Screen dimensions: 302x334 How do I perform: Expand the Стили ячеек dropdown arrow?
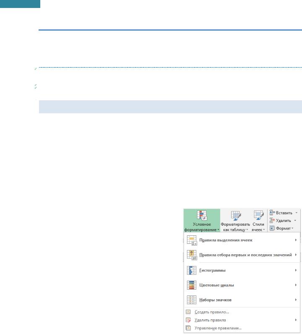[x=264, y=230]
